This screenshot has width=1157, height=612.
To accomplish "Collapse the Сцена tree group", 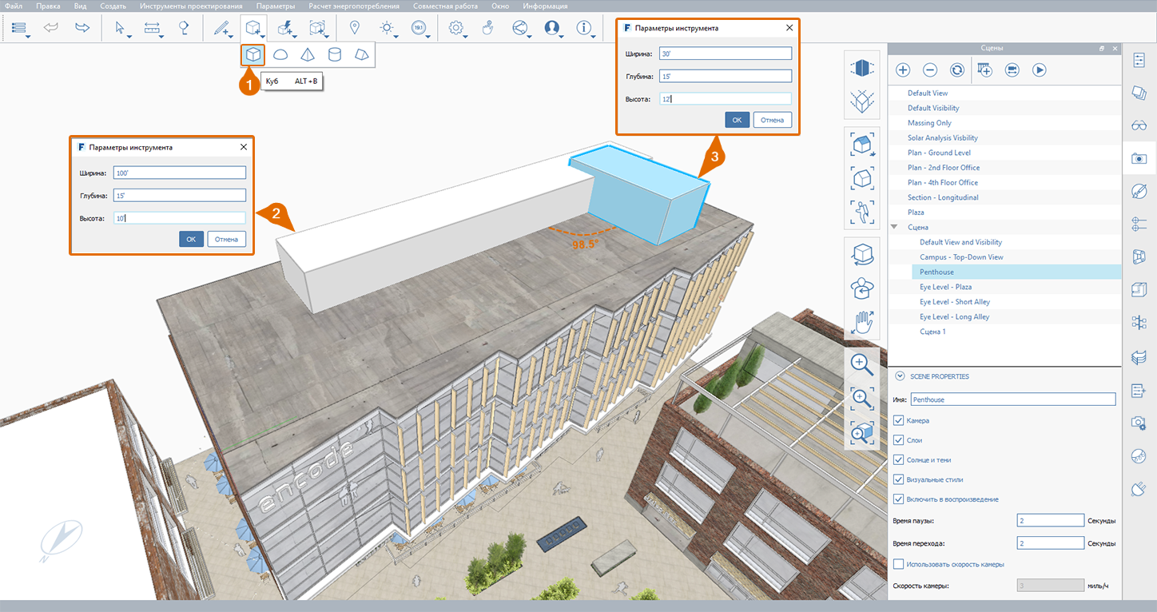I will tap(895, 228).
